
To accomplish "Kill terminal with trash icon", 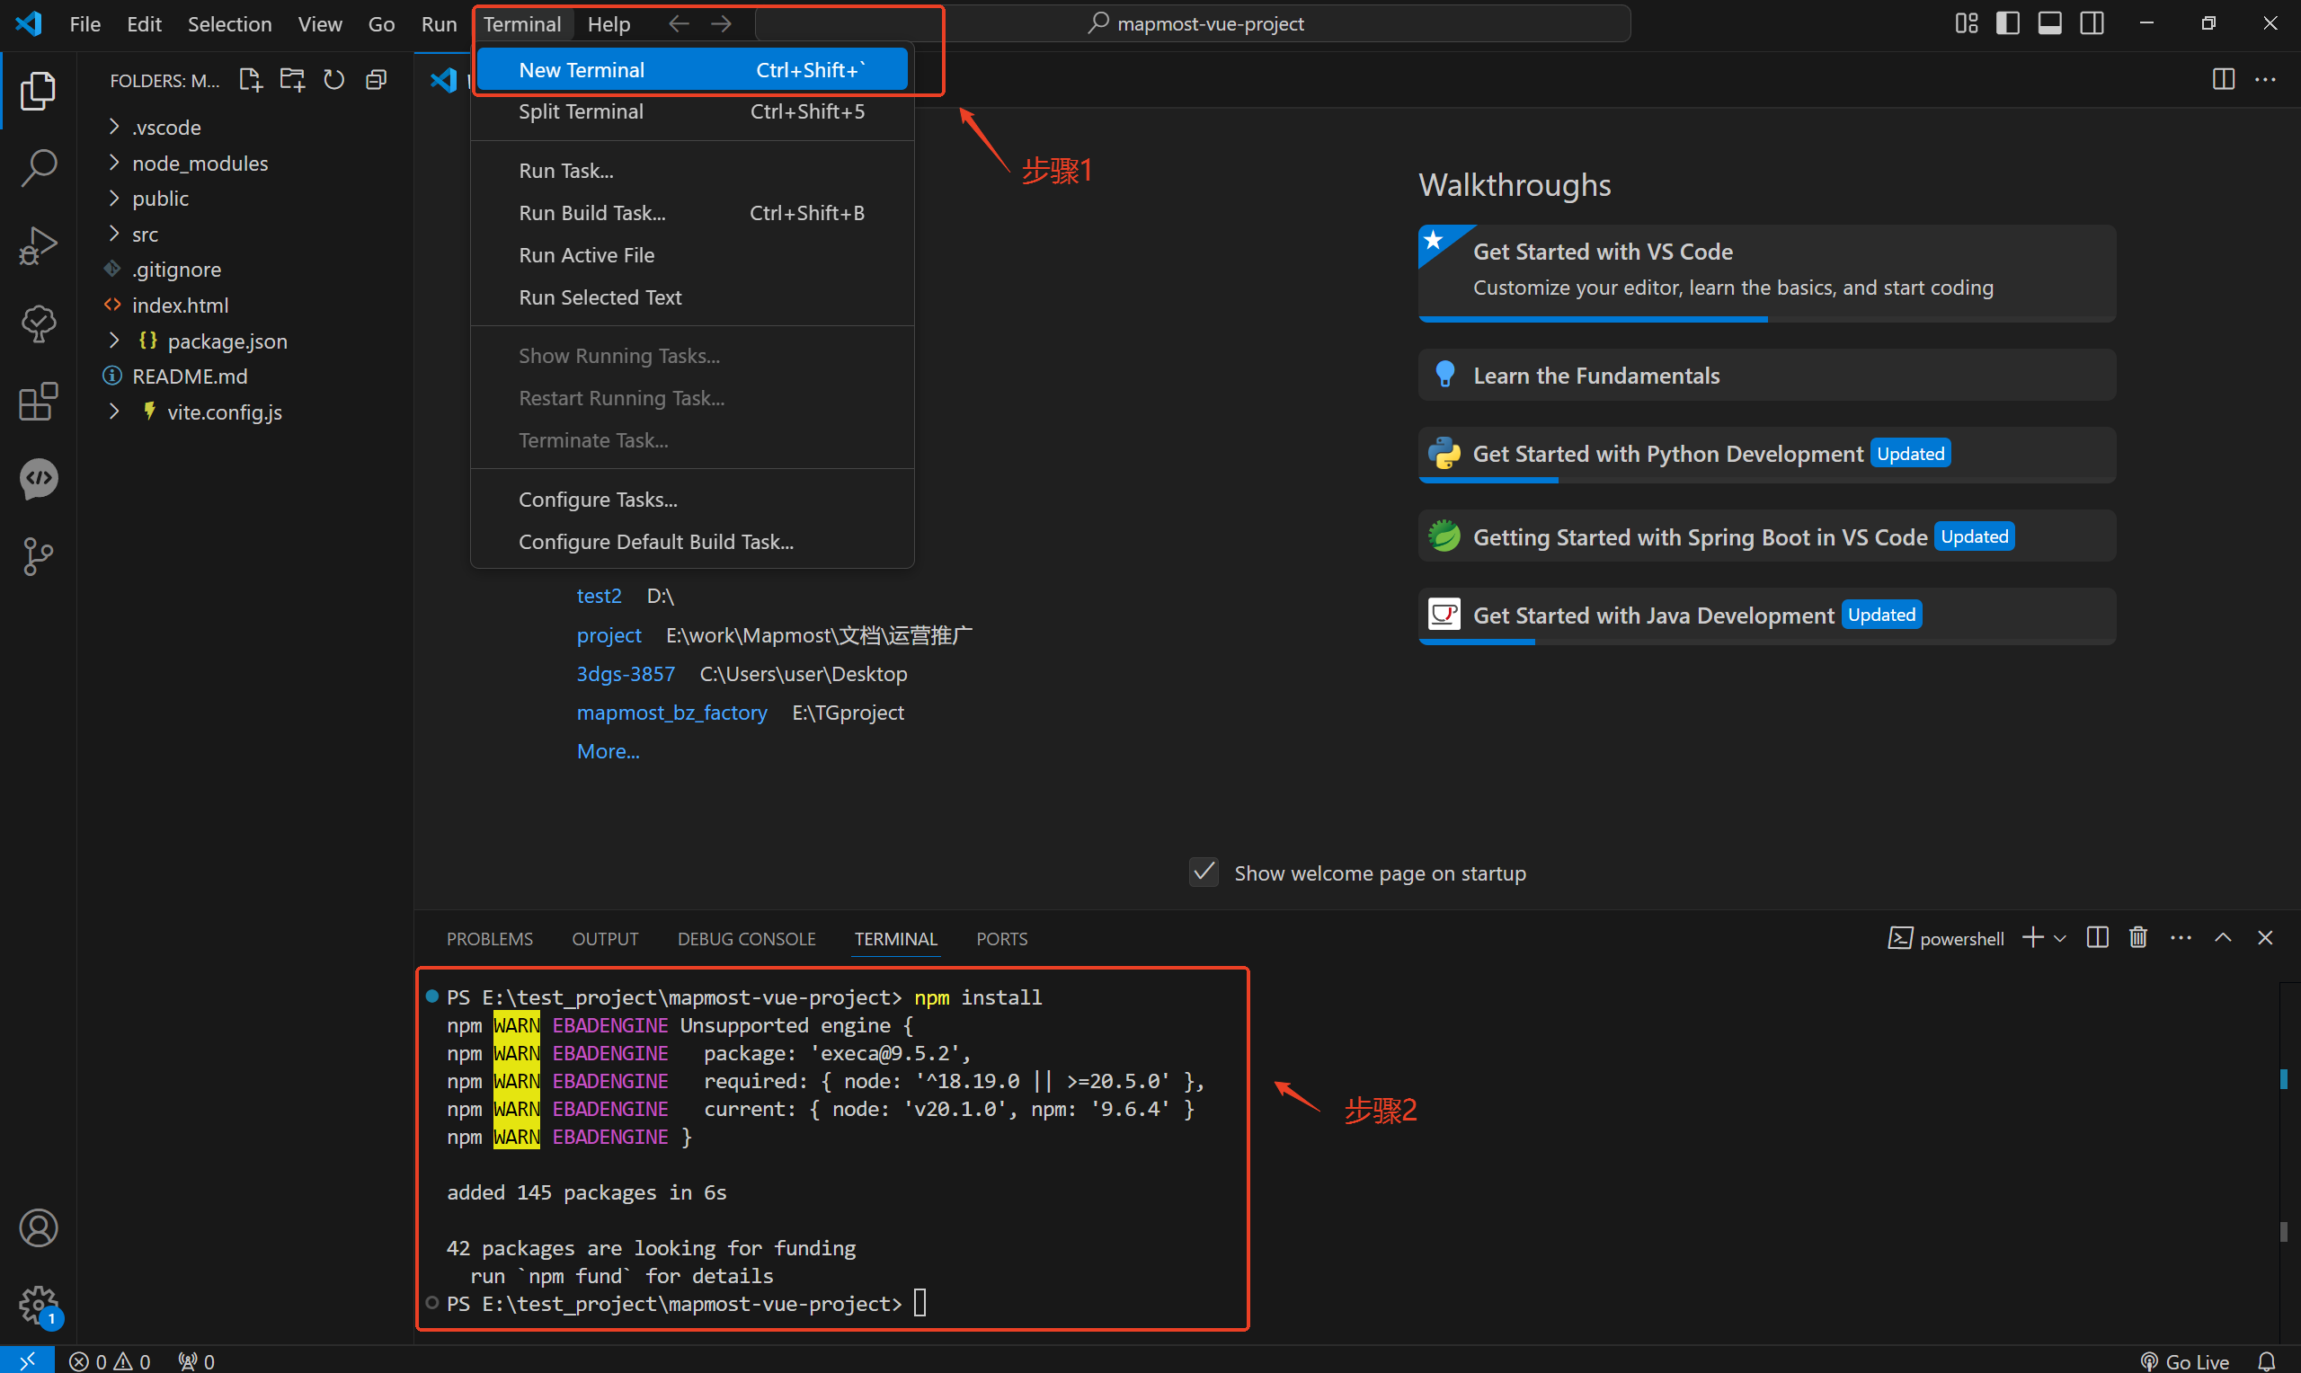I will (2138, 937).
